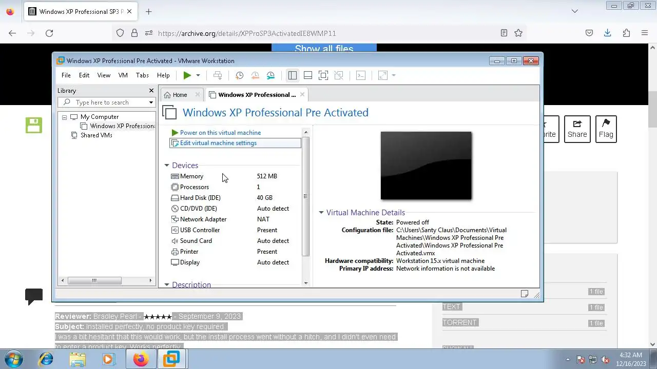Viewport: 657px width, 369px height.
Task: Click the VMware status bar message icon
Action: [525, 294]
